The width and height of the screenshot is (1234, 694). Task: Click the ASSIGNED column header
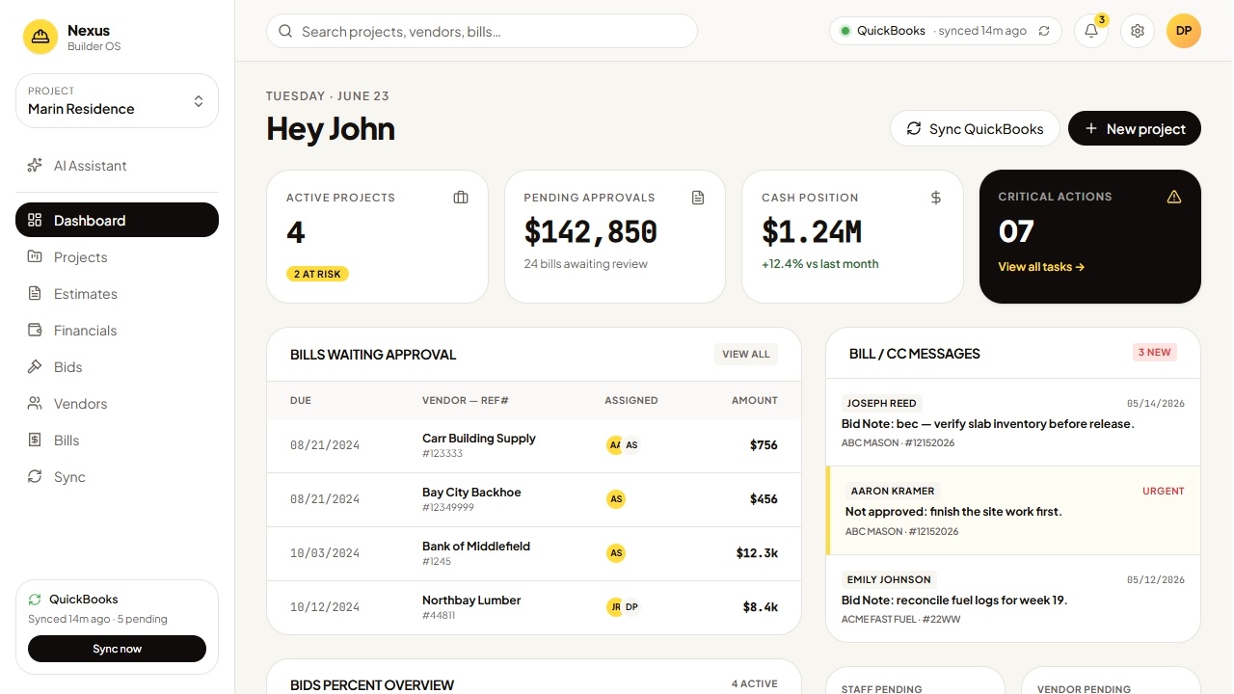(631, 400)
